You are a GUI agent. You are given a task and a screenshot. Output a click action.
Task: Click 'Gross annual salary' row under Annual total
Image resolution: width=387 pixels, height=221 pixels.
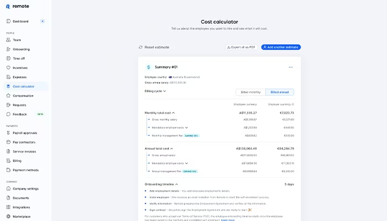pyautogui.click(x=164, y=155)
